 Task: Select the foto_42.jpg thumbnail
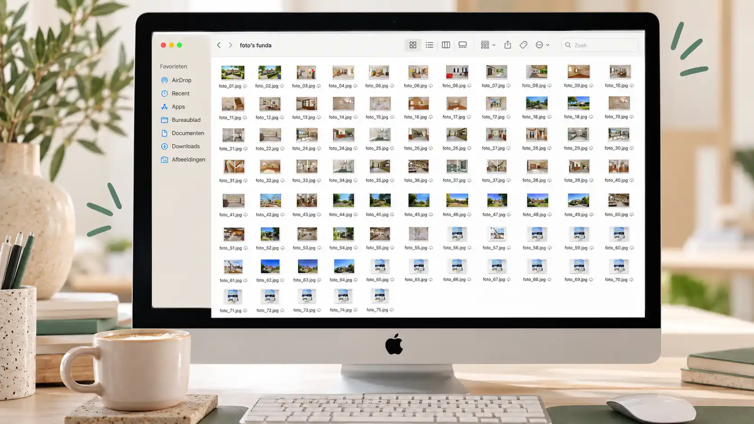tap(271, 201)
